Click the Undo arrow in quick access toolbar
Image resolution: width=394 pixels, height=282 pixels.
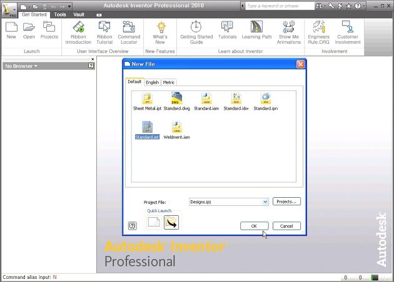pyautogui.click(x=53, y=7)
